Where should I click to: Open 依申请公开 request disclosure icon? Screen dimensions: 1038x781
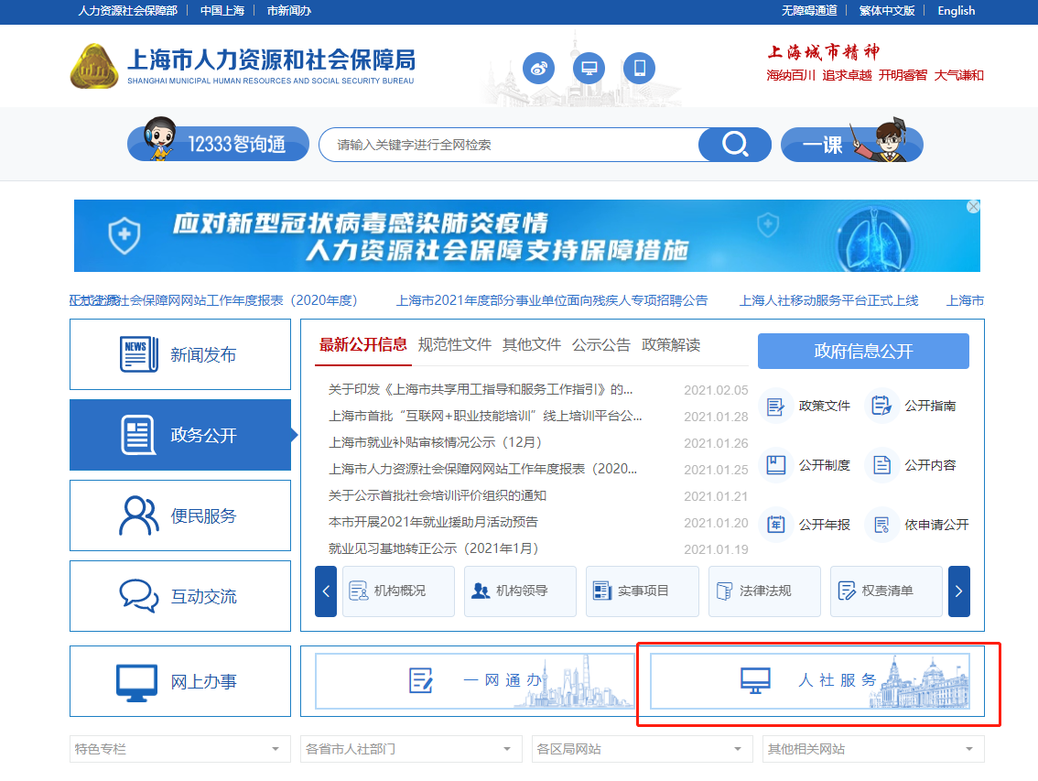881,524
